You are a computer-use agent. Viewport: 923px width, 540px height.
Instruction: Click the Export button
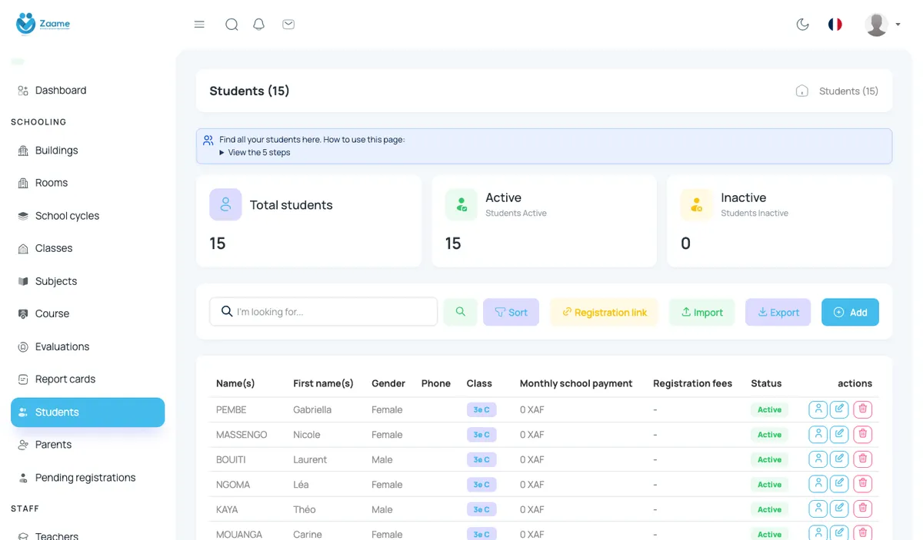(x=778, y=312)
